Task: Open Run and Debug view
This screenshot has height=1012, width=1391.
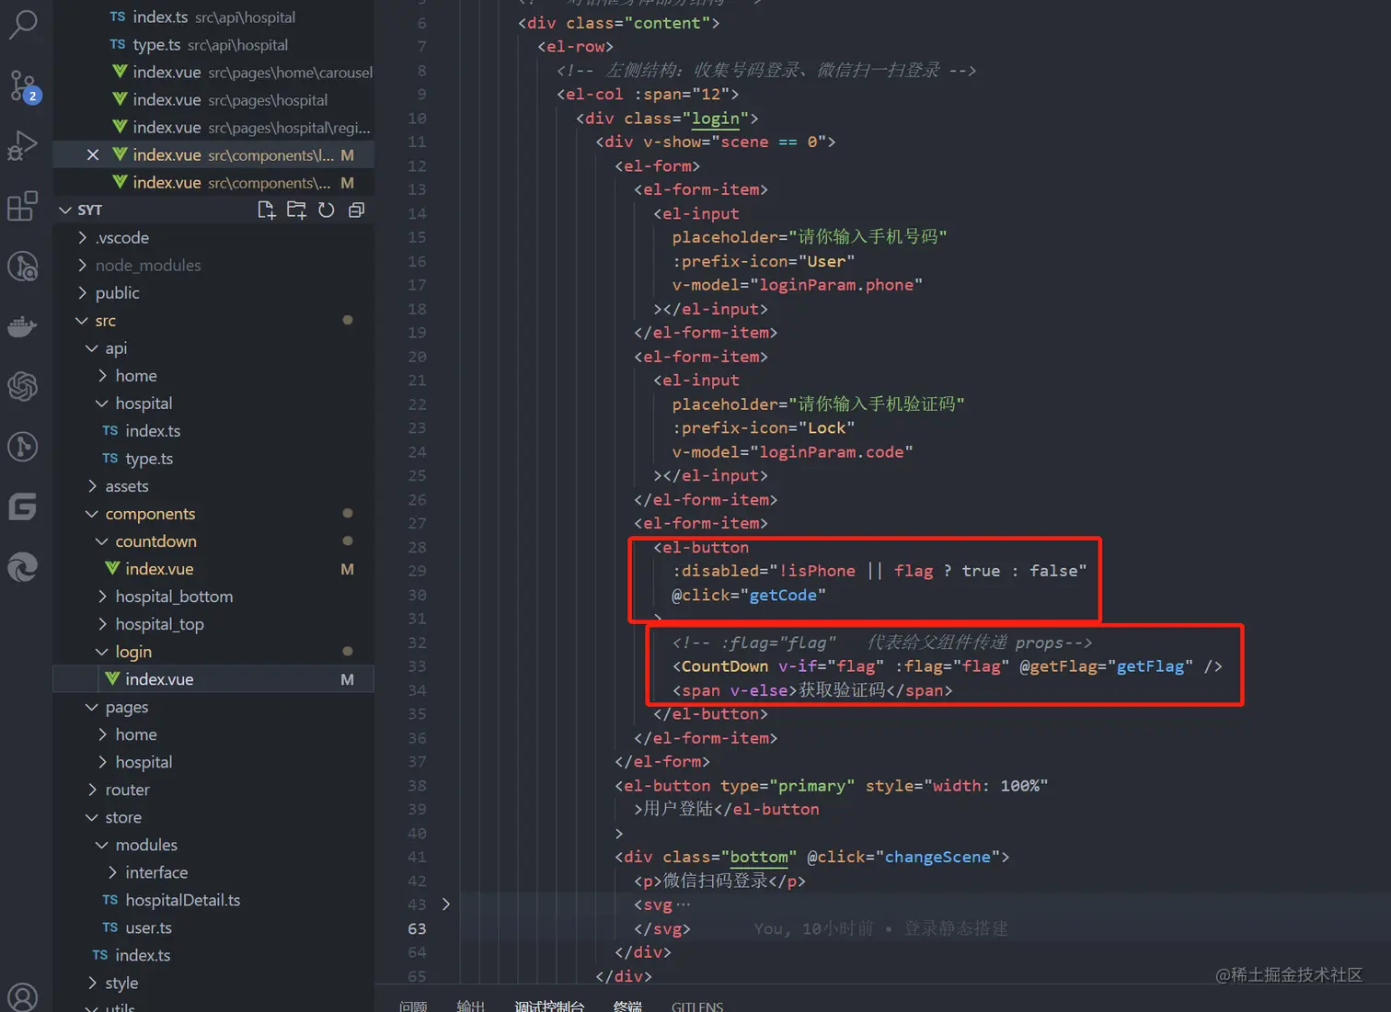Action: [x=23, y=145]
